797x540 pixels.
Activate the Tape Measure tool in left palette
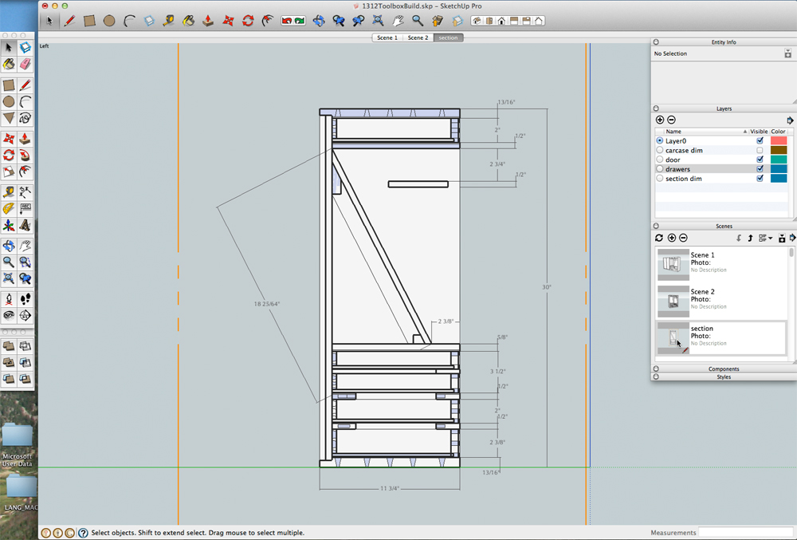(x=9, y=192)
